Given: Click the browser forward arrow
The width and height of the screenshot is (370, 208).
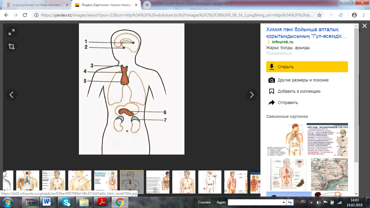Looking at the screenshot, I should click(x=16, y=15).
